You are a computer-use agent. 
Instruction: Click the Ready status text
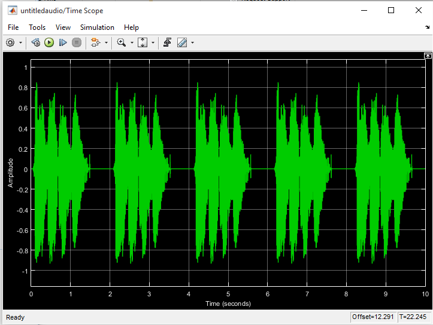tap(15, 317)
